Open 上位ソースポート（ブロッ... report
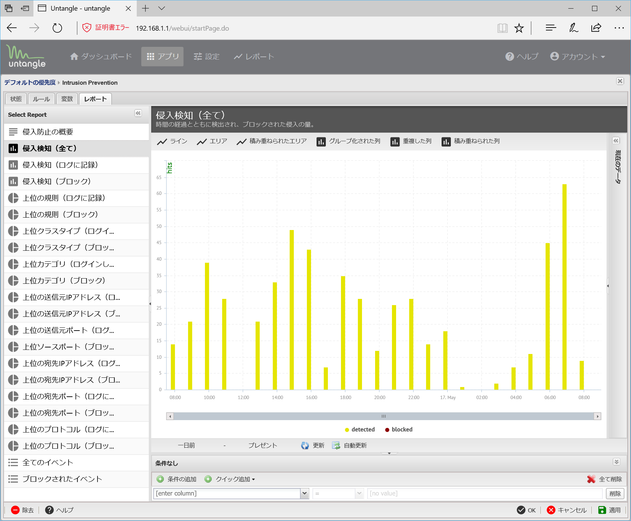The image size is (631, 521). (76, 347)
